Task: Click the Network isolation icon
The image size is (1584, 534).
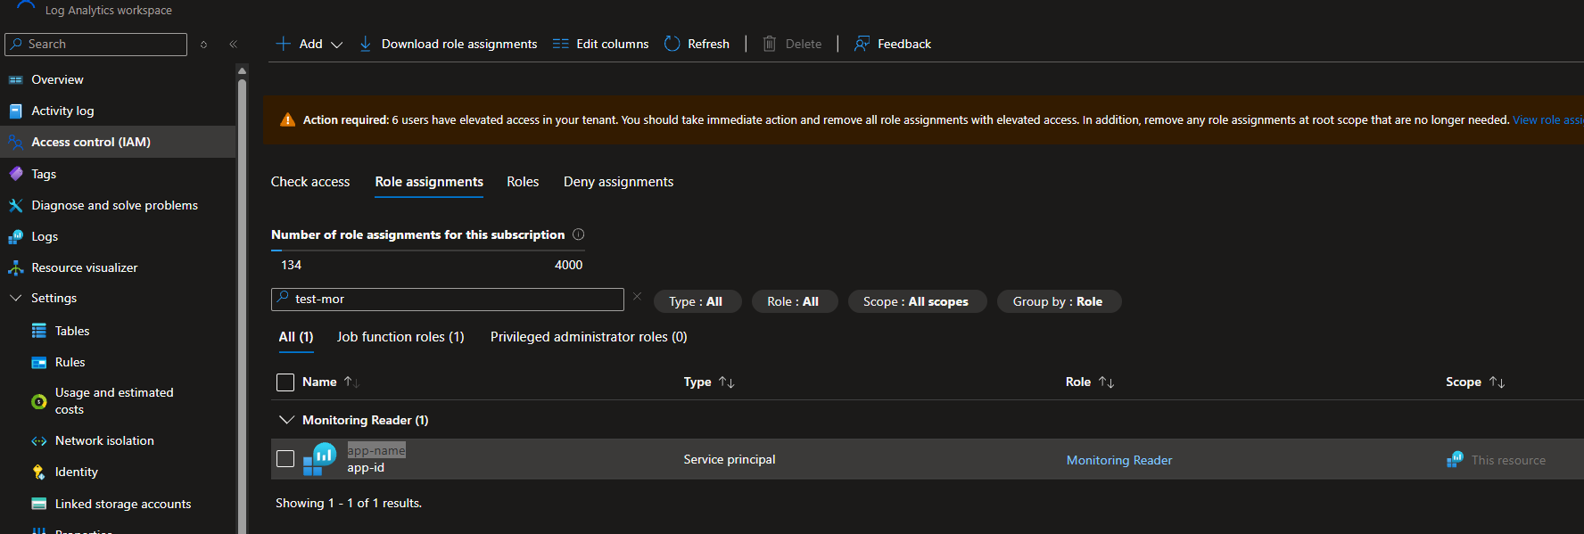Action: coord(39,440)
